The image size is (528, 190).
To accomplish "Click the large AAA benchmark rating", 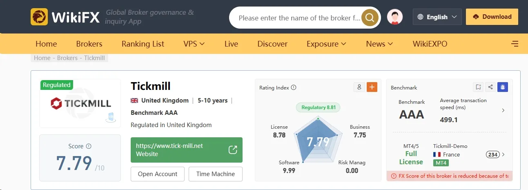I will tap(412, 114).
